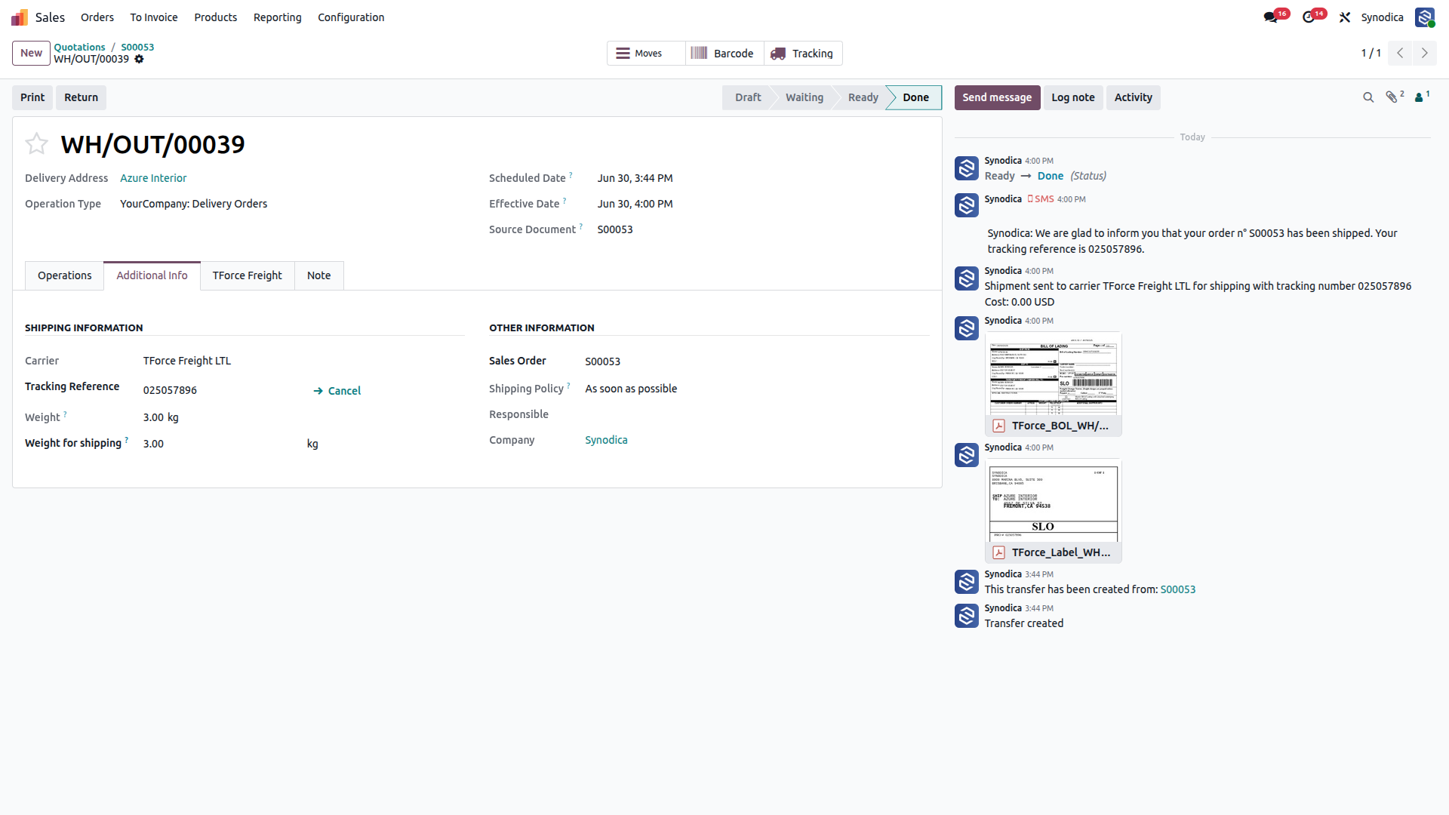Viewport: 1449px width, 815px height.
Task: Open the attachments paperclip icon
Action: [1392, 97]
